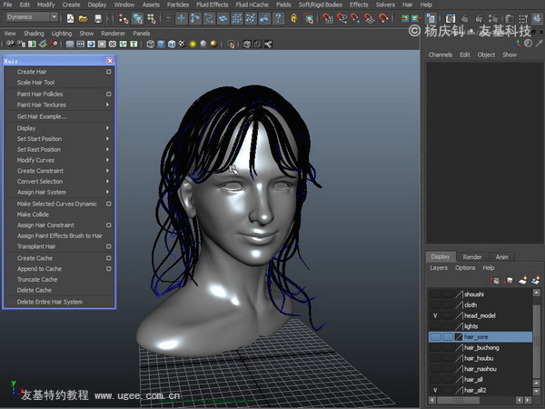
Task: Click the clapperboard Render Frame icon
Action: point(465,18)
